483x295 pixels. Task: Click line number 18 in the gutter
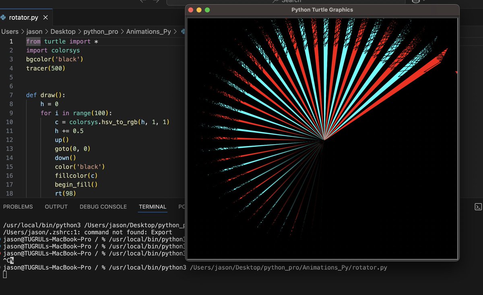10,194
